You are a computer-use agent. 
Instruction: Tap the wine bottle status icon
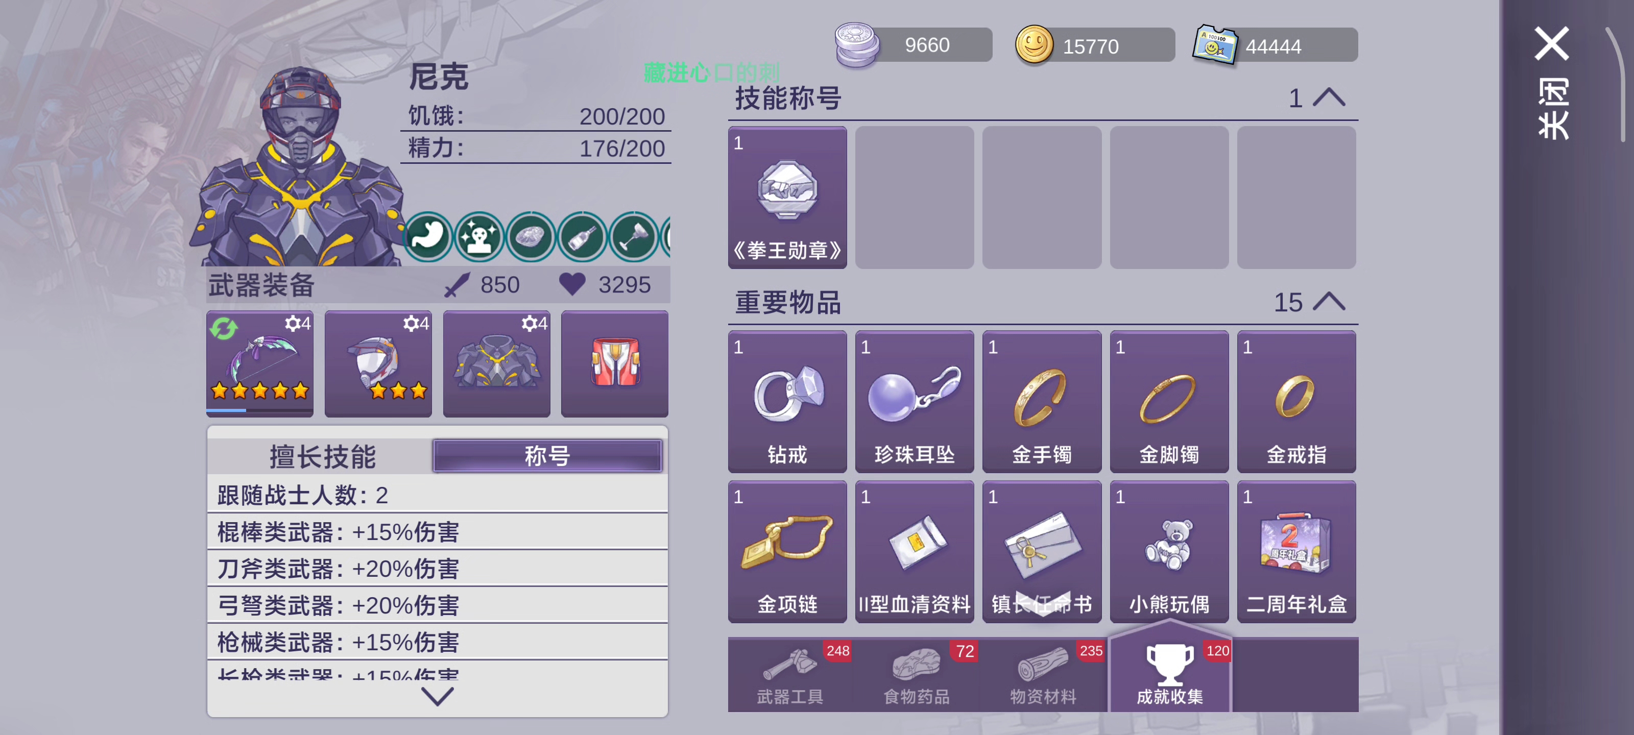tap(582, 236)
